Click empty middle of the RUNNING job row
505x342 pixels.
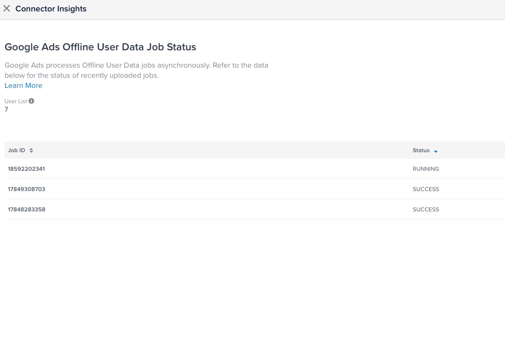click(229, 169)
